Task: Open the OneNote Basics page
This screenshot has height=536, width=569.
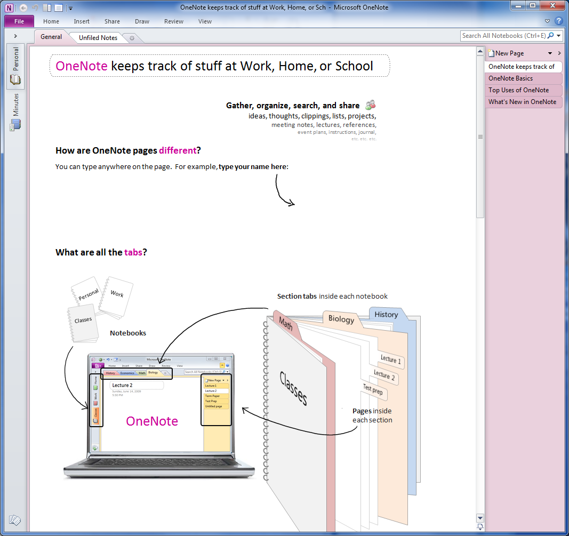Action: 523,78
